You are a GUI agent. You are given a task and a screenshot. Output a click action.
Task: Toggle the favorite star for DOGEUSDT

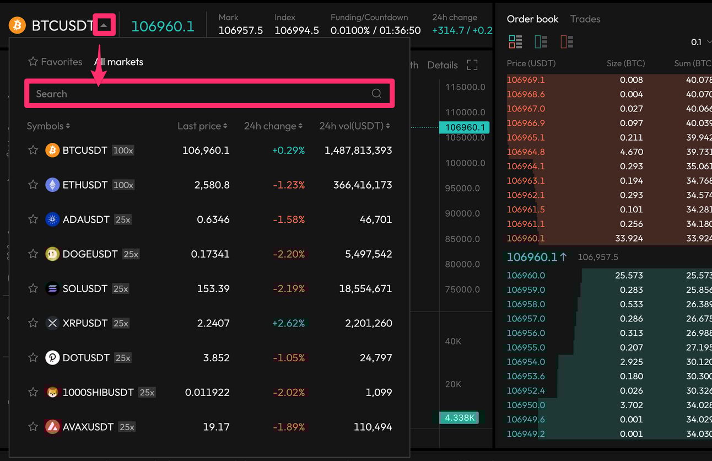[x=33, y=254]
